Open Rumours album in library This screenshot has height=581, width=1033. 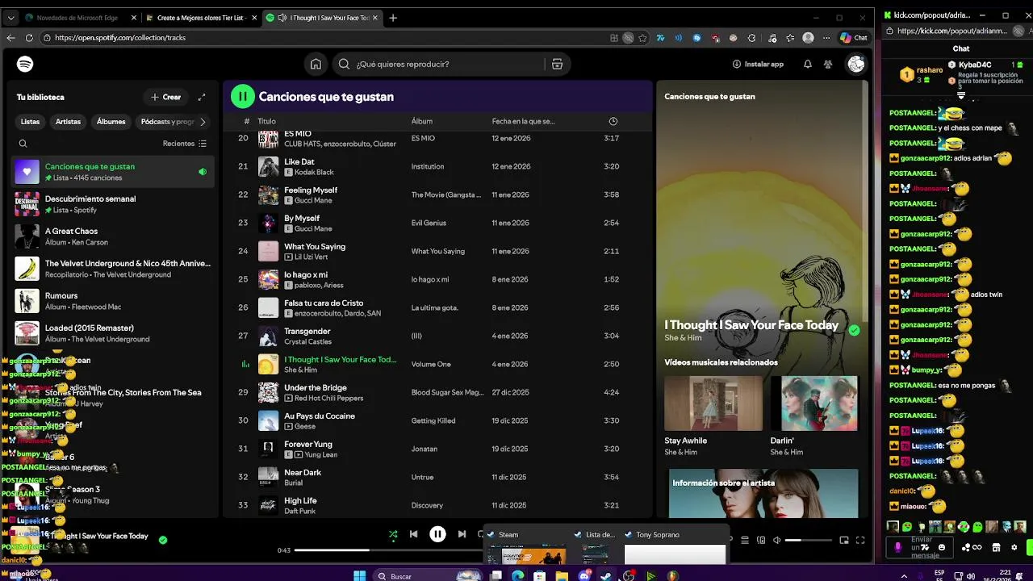point(113,301)
